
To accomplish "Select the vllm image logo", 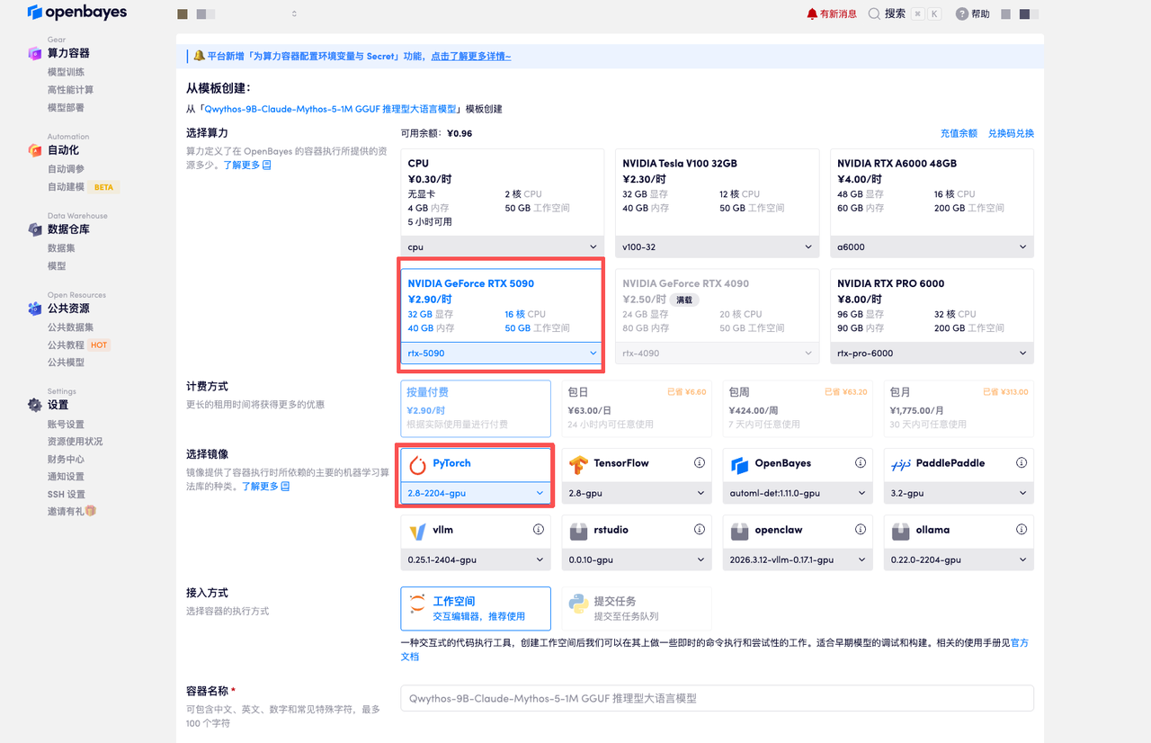I will coord(417,531).
